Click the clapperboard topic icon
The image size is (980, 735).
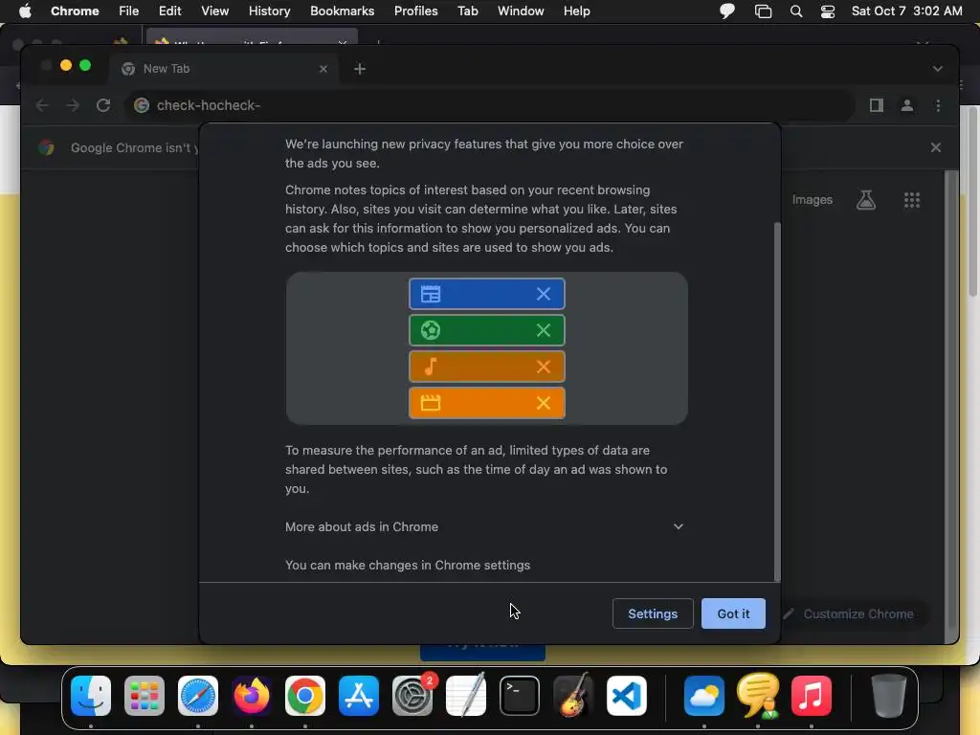(431, 403)
